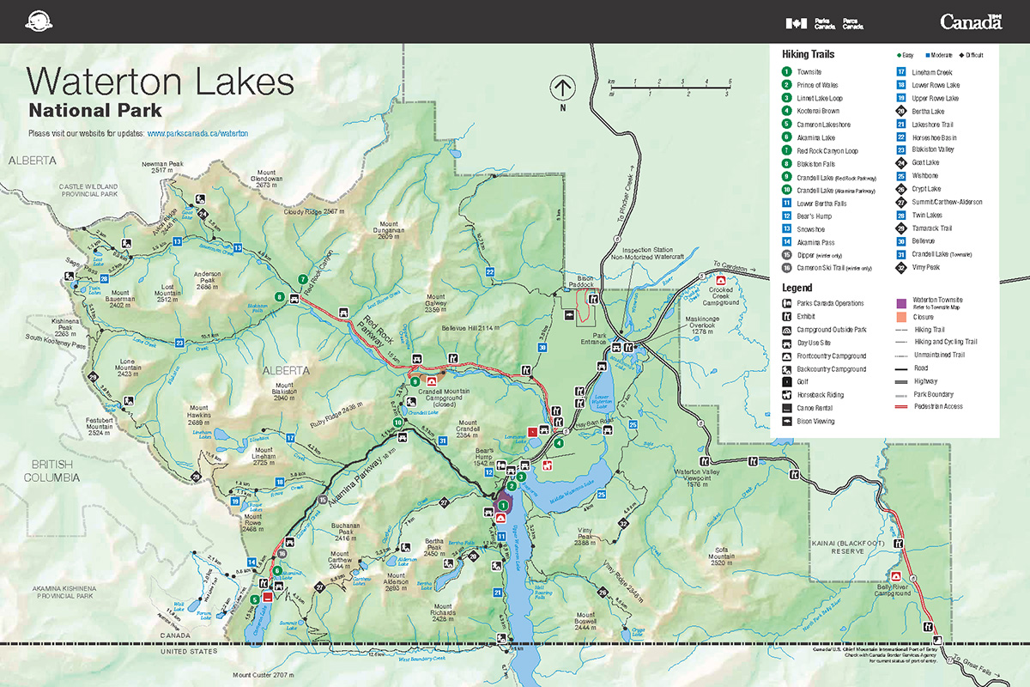Select the Horseback Riding legend icon

pos(786,395)
